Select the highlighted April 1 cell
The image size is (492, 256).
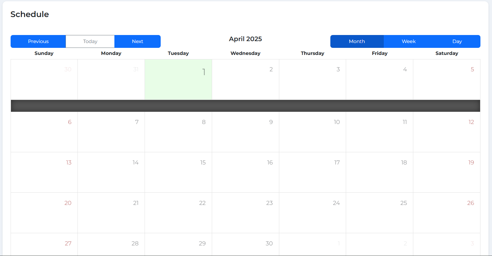(178, 79)
